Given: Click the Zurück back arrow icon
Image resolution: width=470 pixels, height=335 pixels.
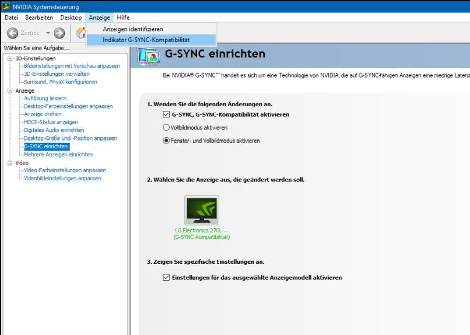Looking at the screenshot, I should coord(12,33).
